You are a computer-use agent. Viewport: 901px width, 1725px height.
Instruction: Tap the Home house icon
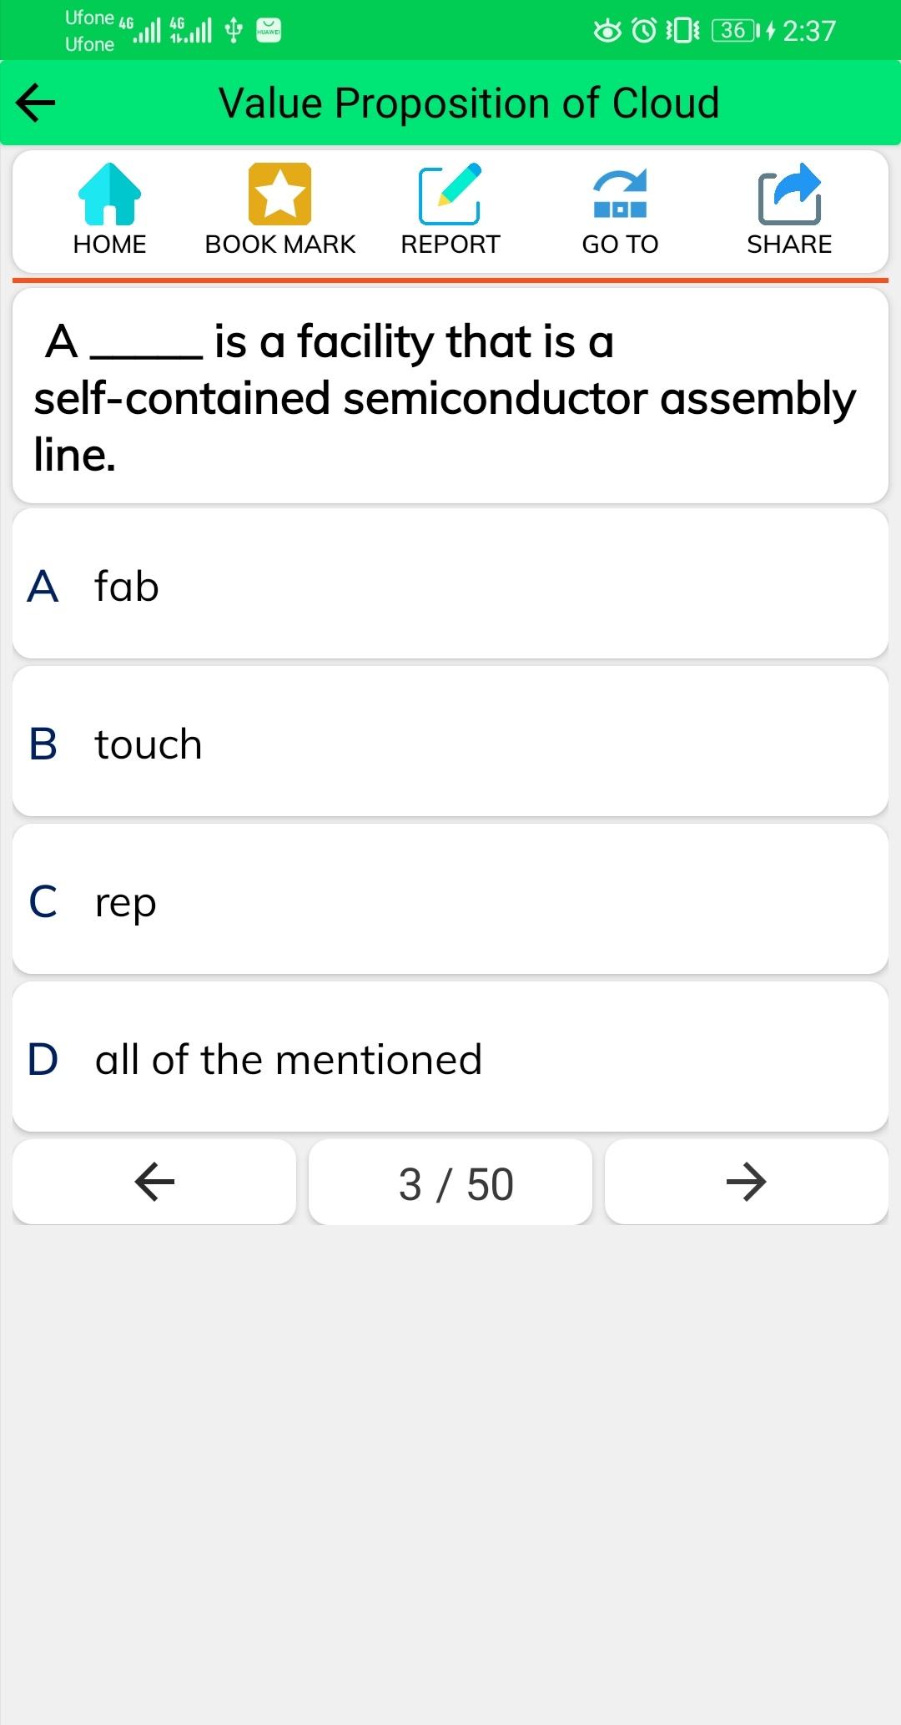pyautogui.click(x=109, y=194)
